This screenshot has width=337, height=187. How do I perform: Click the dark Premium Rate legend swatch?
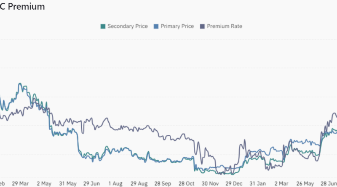(x=202, y=26)
